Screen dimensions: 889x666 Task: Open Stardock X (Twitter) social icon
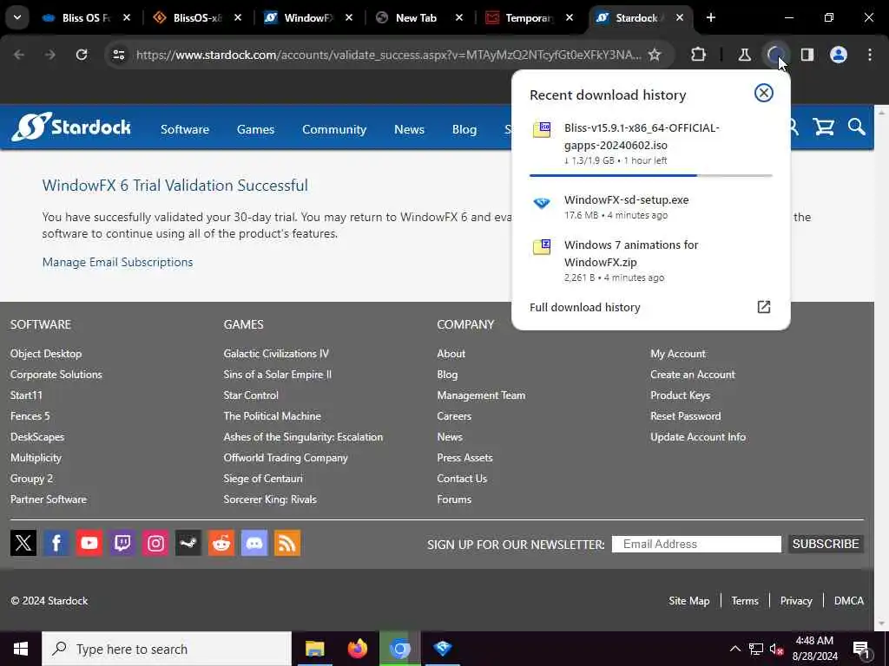[x=23, y=543]
